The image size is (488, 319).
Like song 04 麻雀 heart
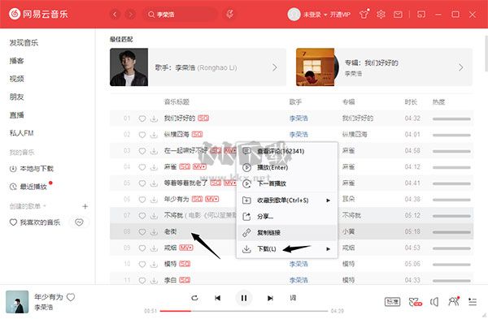(142, 166)
